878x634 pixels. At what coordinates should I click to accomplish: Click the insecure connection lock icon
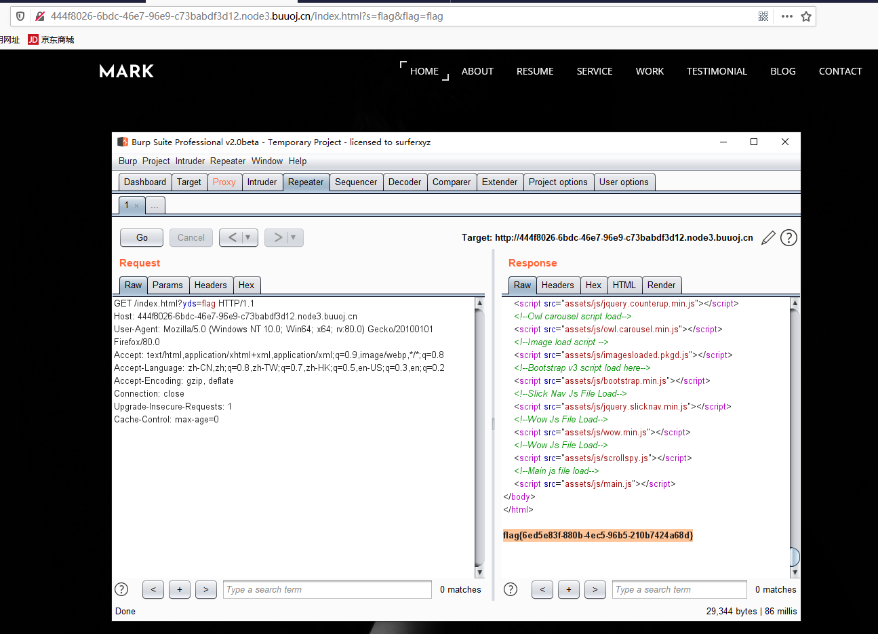point(40,16)
